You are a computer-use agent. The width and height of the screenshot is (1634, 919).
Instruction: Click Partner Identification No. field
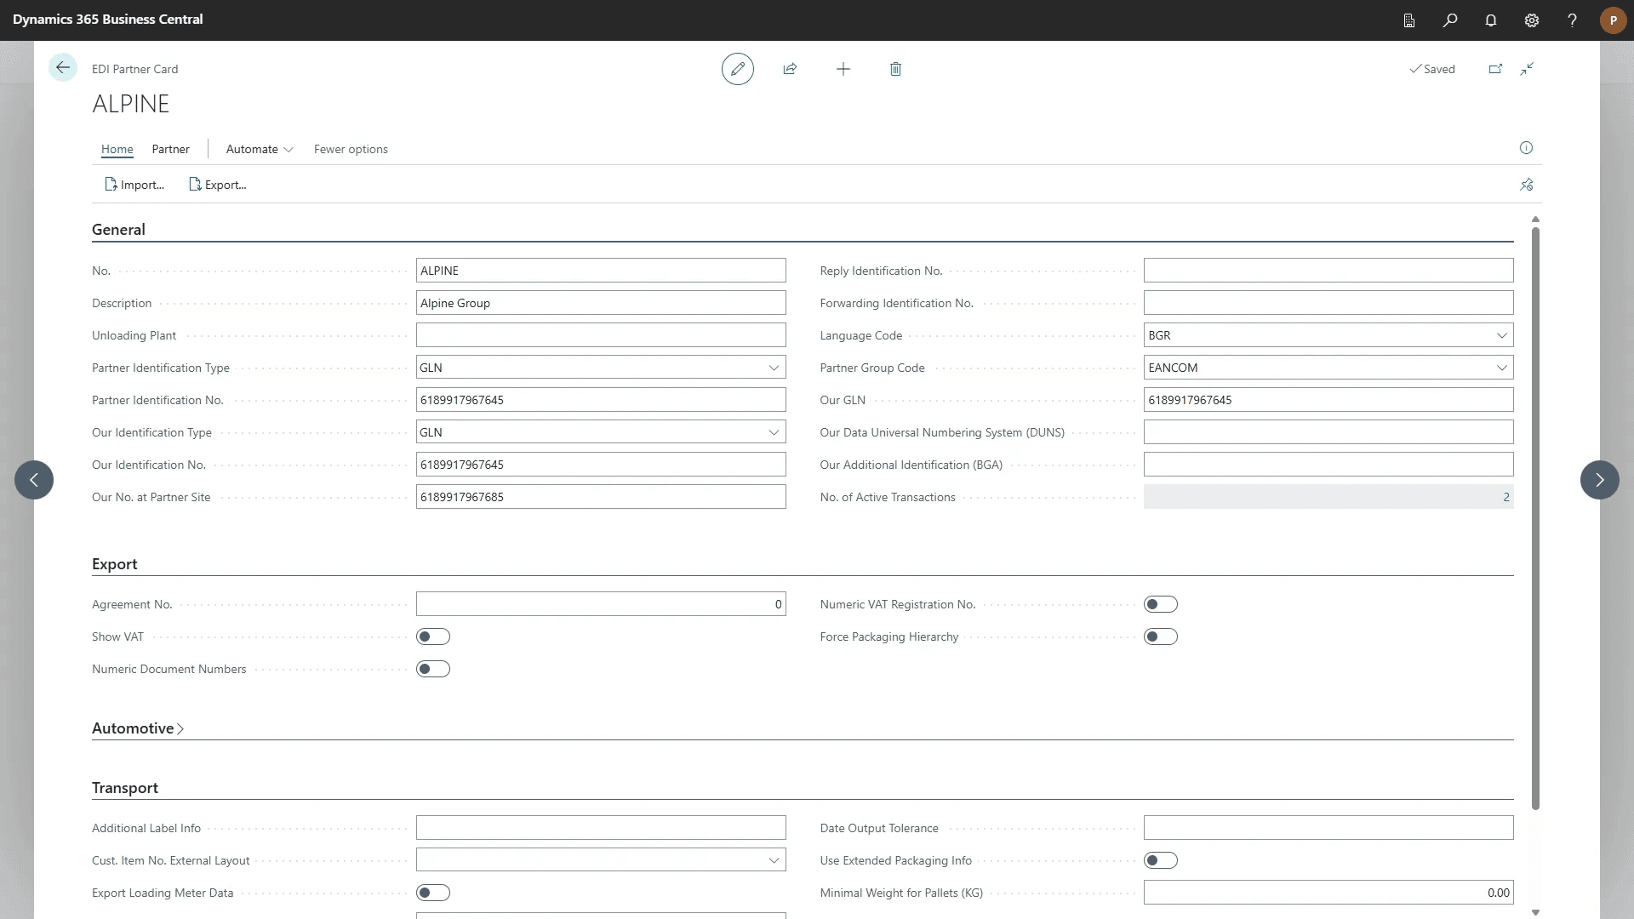pos(601,400)
